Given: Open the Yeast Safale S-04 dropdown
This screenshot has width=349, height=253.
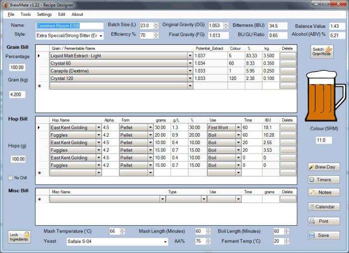Looking at the screenshot, I should point(165,242).
